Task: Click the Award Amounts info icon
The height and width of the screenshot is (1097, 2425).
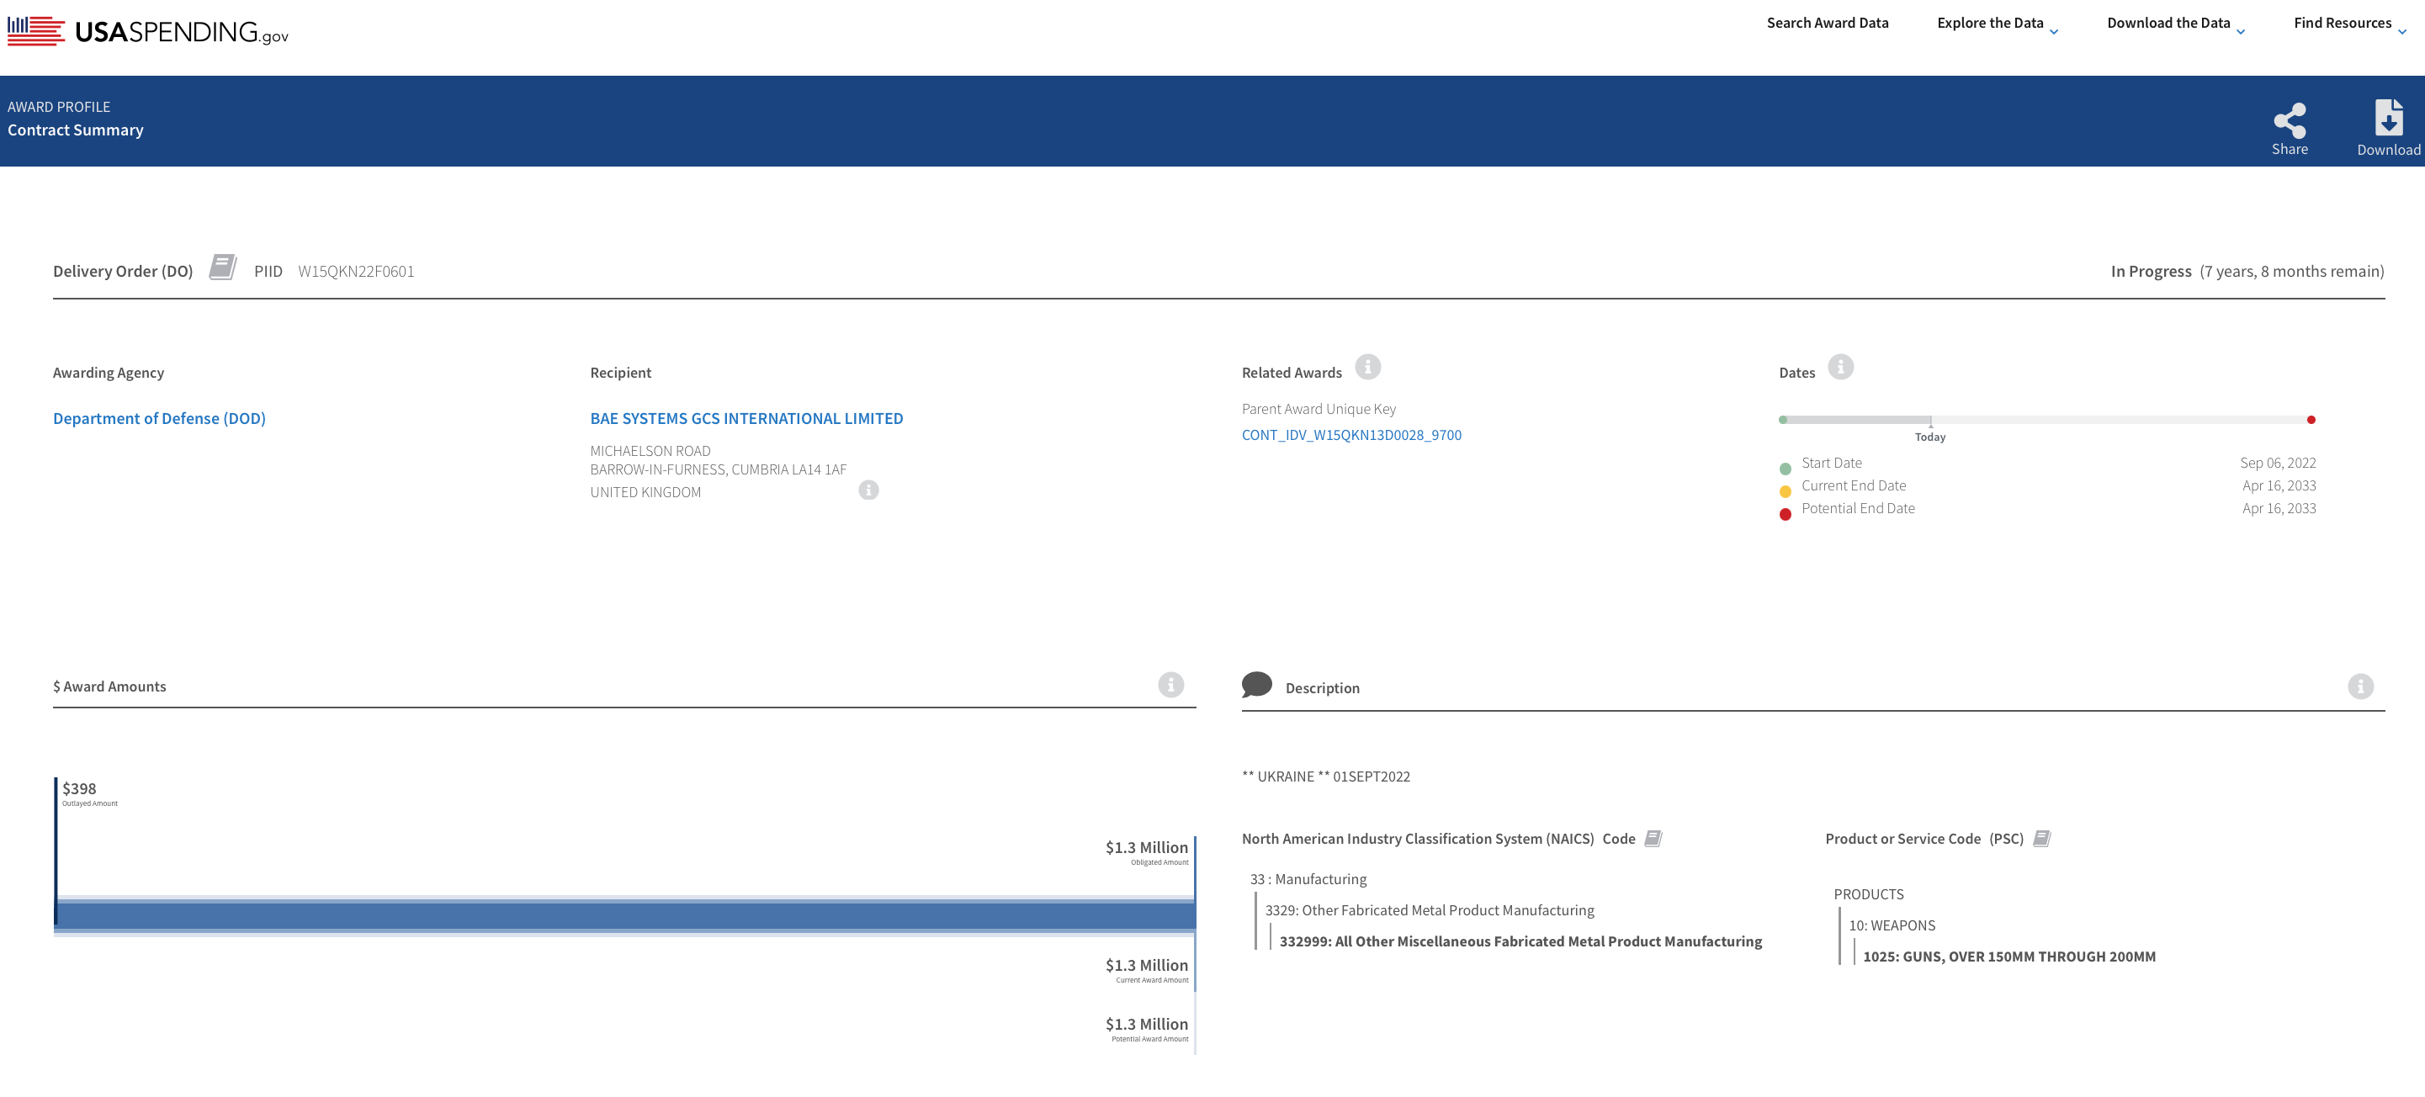Action: point(1170,685)
